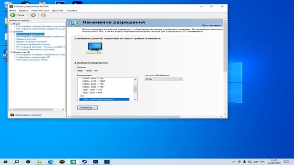Click the green Back arrow button
Screen dimensions: 294x165
pyautogui.click(x=13, y=15)
